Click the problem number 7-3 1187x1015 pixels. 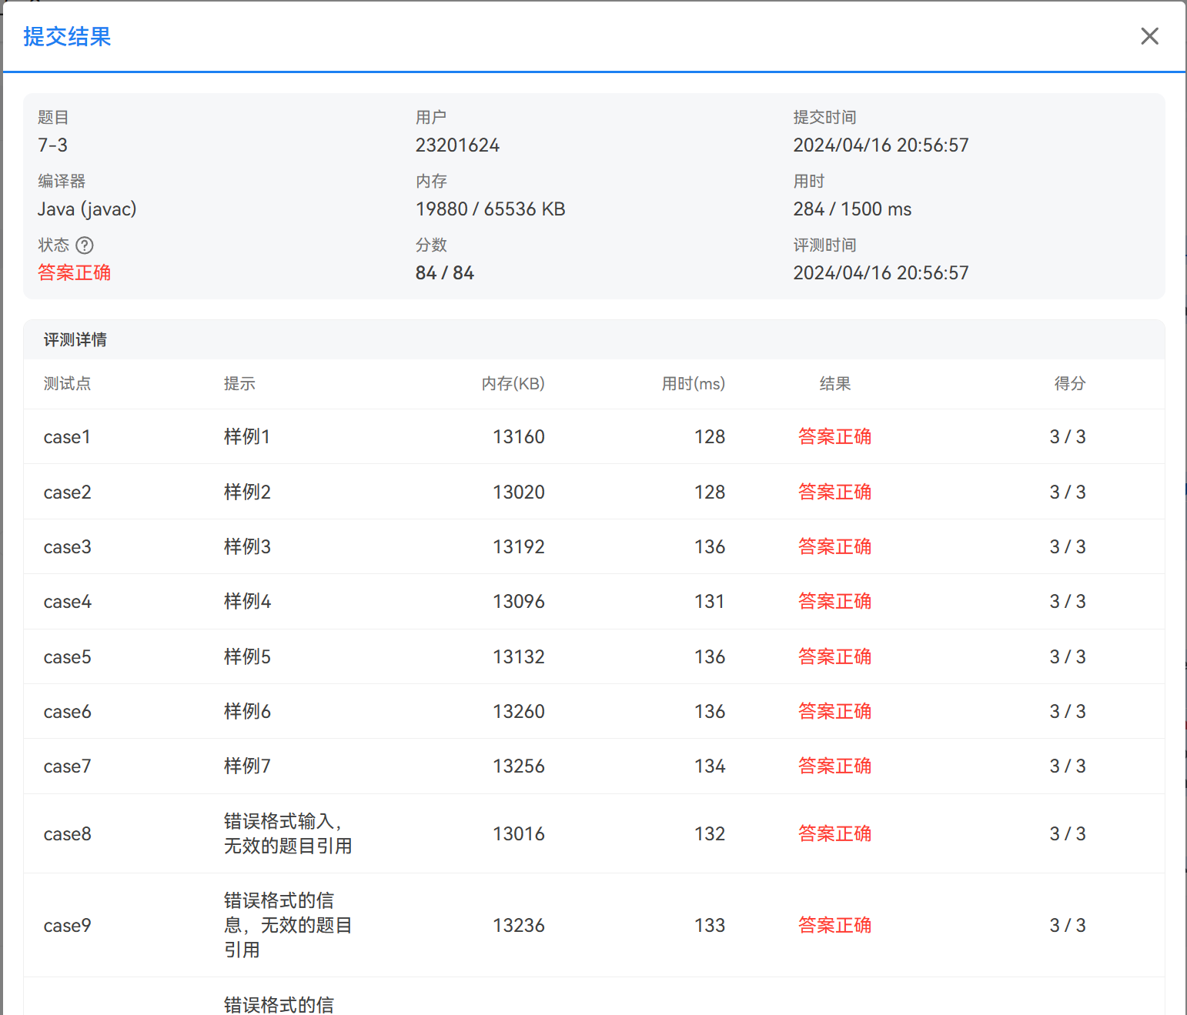[52, 145]
